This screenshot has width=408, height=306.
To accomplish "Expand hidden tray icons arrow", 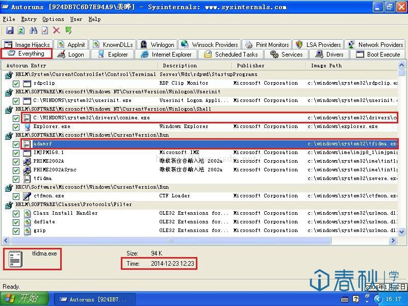I will (x=378, y=299).
